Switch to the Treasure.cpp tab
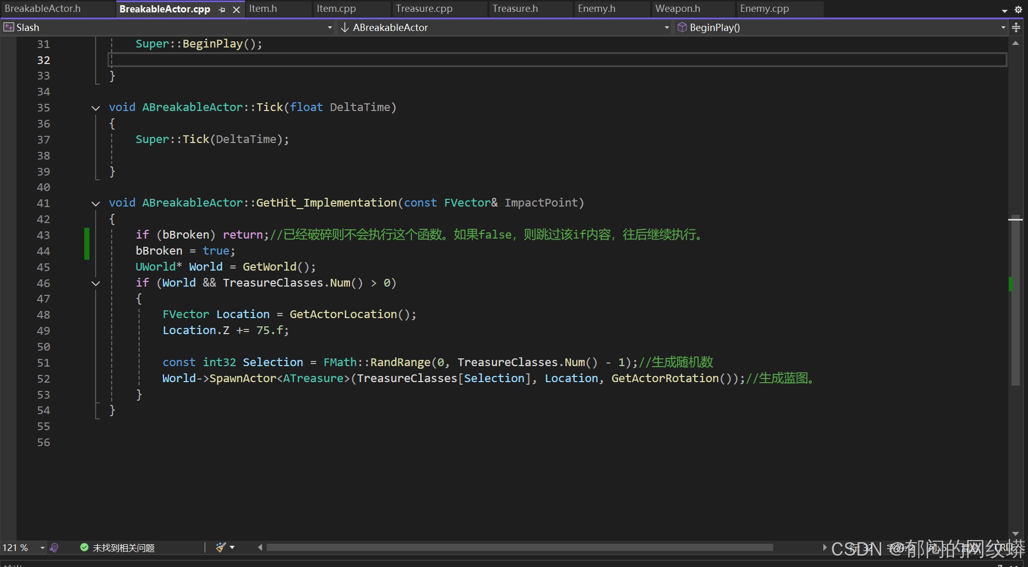 pos(424,9)
